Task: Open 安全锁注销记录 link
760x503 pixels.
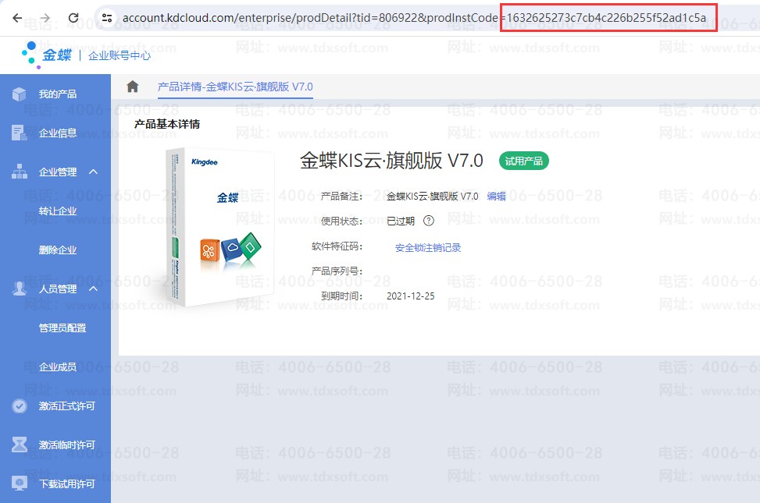Action: coord(428,248)
